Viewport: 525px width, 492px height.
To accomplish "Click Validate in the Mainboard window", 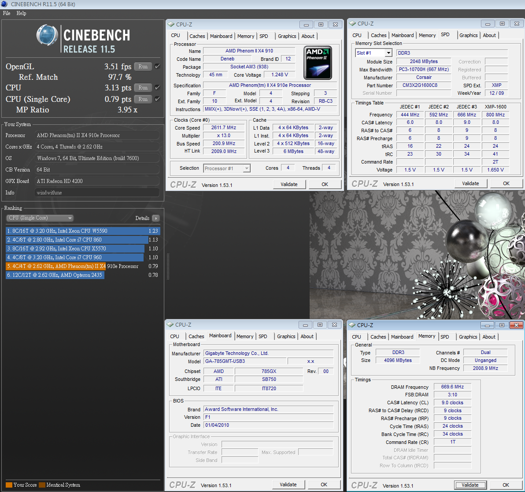I will (288, 485).
